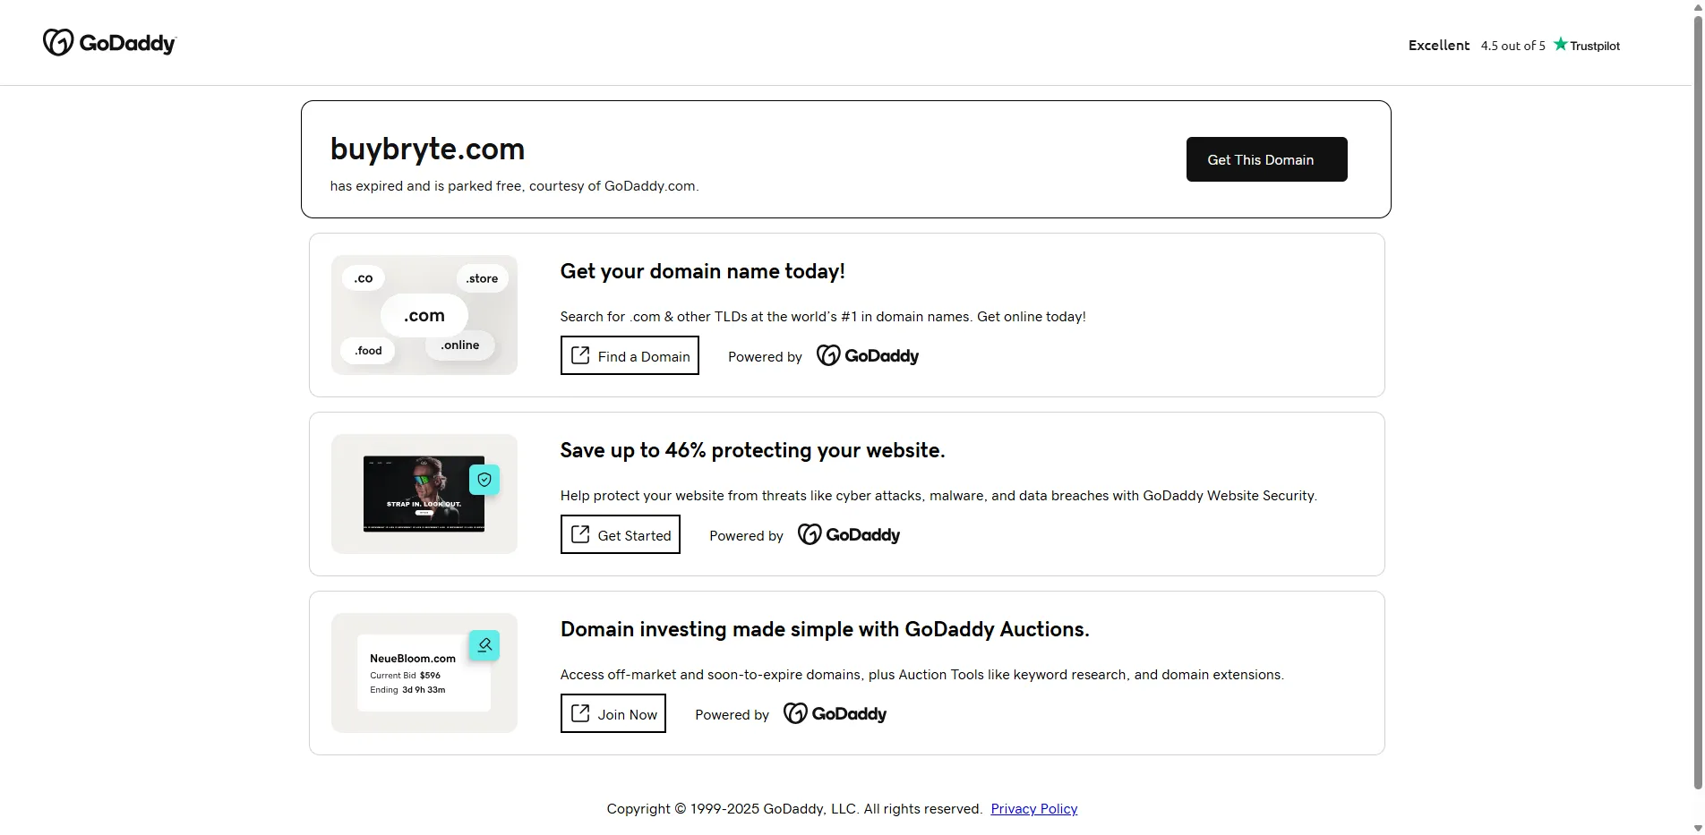Click GoDaddy logo beside Get Started
The height and width of the screenshot is (835, 1705).
[x=848, y=535]
